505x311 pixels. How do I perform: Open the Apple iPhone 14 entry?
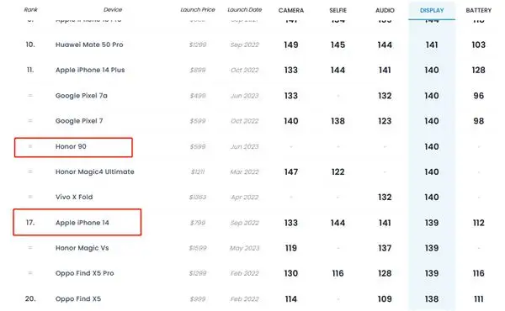click(x=82, y=223)
